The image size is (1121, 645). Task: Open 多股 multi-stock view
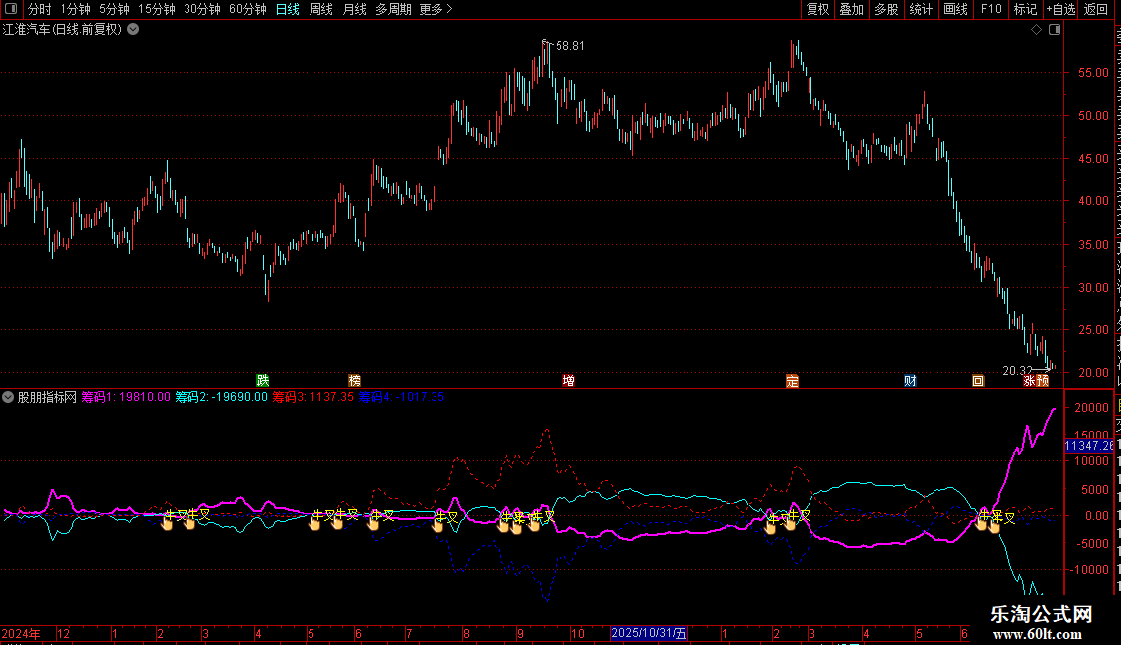tap(887, 9)
